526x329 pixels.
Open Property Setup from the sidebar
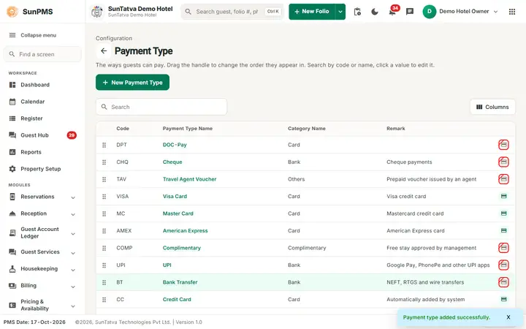pyautogui.click(x=42, y=169)
